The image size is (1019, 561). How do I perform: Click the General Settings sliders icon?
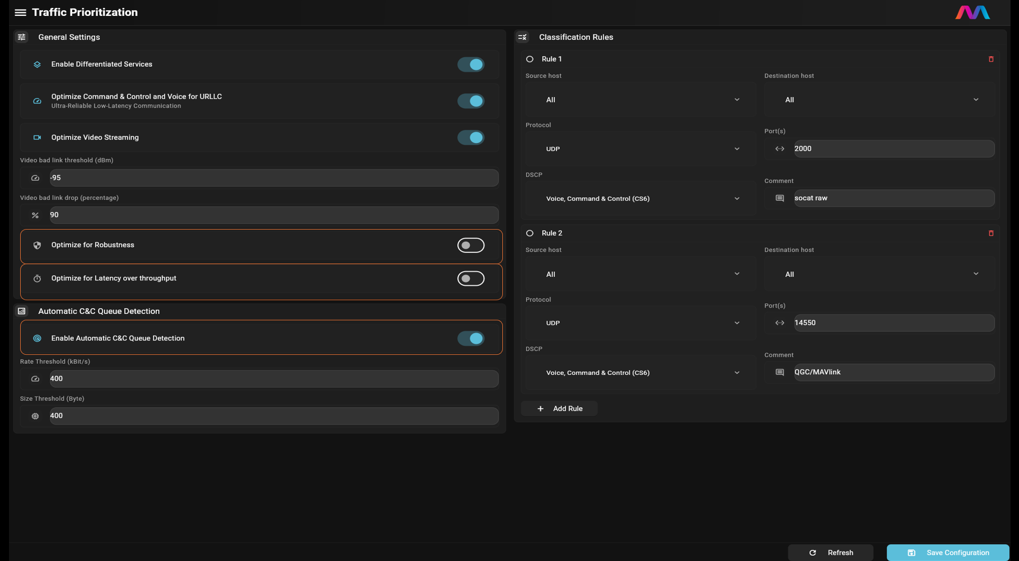coord(22,37)
